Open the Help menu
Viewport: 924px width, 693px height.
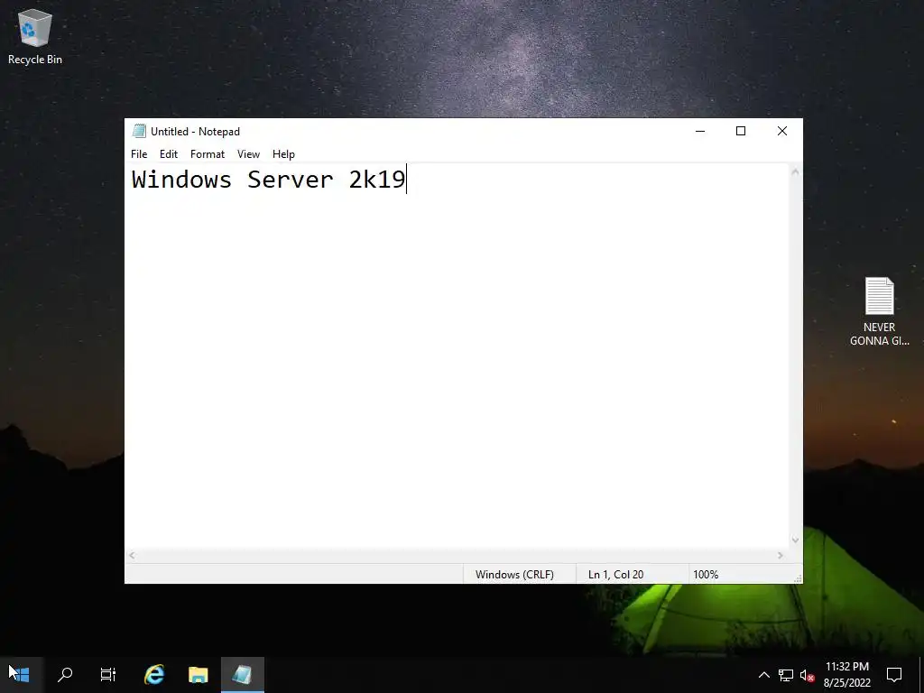coord(283,153)
